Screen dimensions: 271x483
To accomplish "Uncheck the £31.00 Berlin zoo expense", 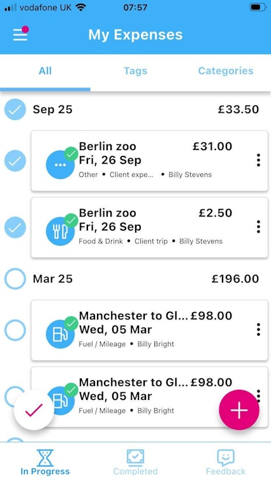I will pyautogui.click(x=15, y=161).
